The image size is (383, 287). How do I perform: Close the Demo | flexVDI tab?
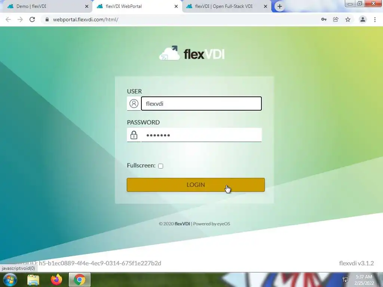(x=87, y=7)
